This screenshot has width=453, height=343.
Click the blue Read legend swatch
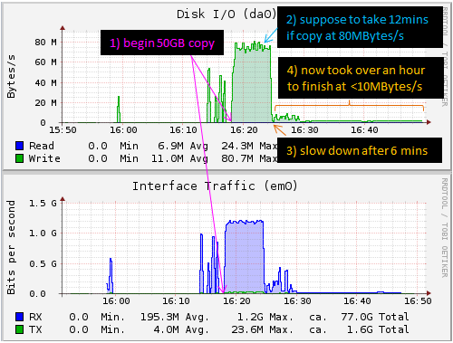[20, 146]
